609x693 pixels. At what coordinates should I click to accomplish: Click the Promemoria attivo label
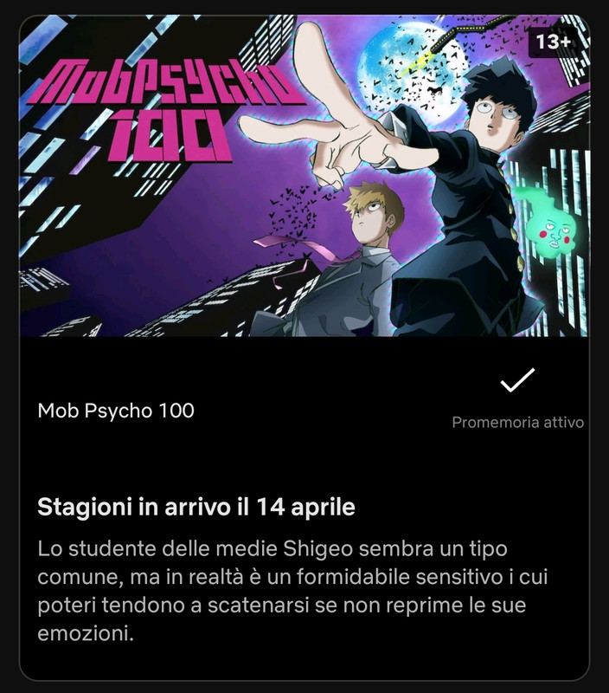click(517, 422)
